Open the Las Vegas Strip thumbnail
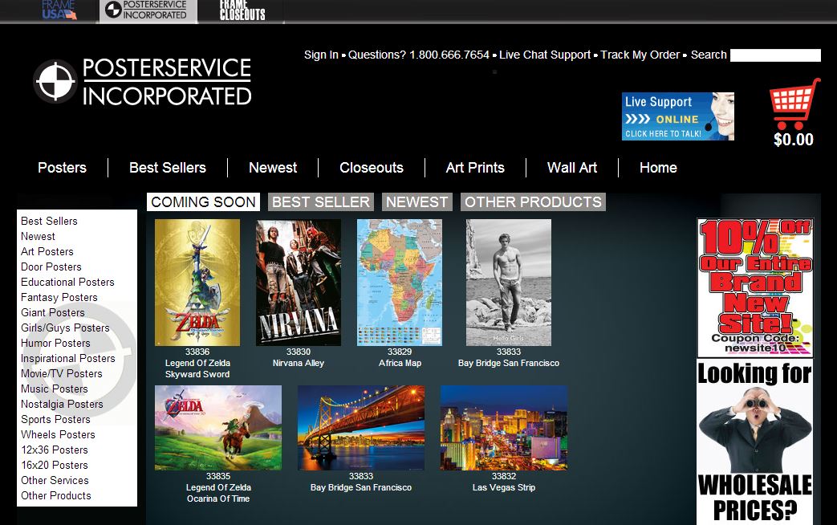 pos(504,428)
